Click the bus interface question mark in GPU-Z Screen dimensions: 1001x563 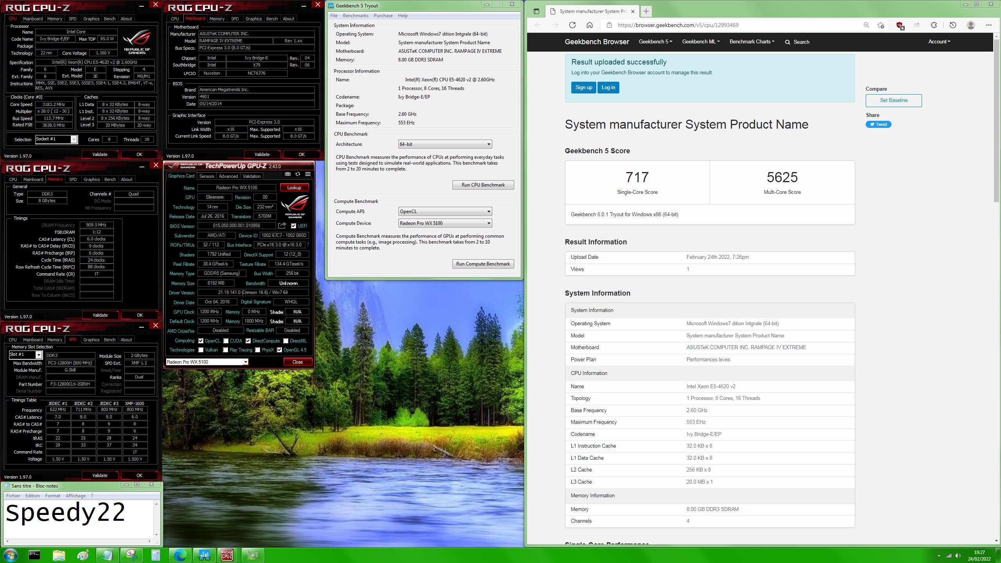coord(308,245)
